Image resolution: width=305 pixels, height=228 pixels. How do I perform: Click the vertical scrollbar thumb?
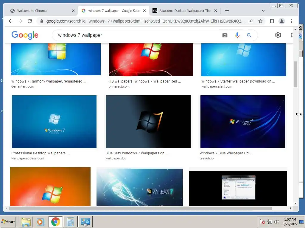click(x=295, y=74)
